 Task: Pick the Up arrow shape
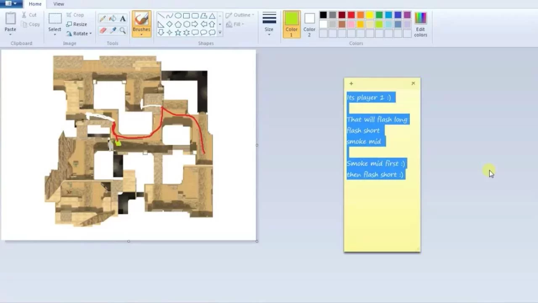tap(212, 24)
